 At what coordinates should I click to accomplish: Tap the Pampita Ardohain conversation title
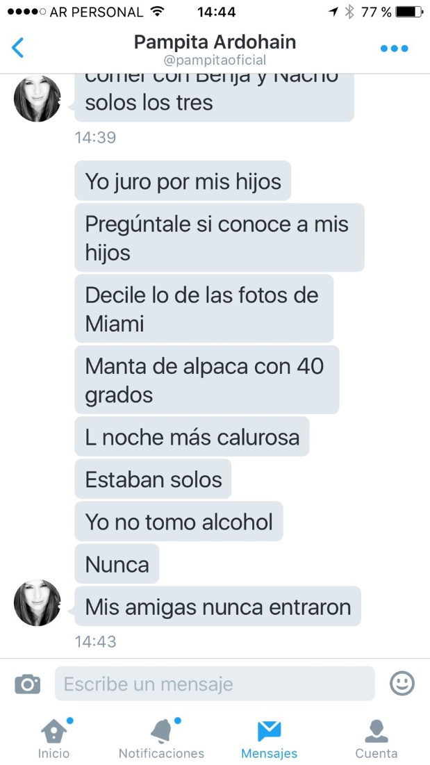(215, 42)
